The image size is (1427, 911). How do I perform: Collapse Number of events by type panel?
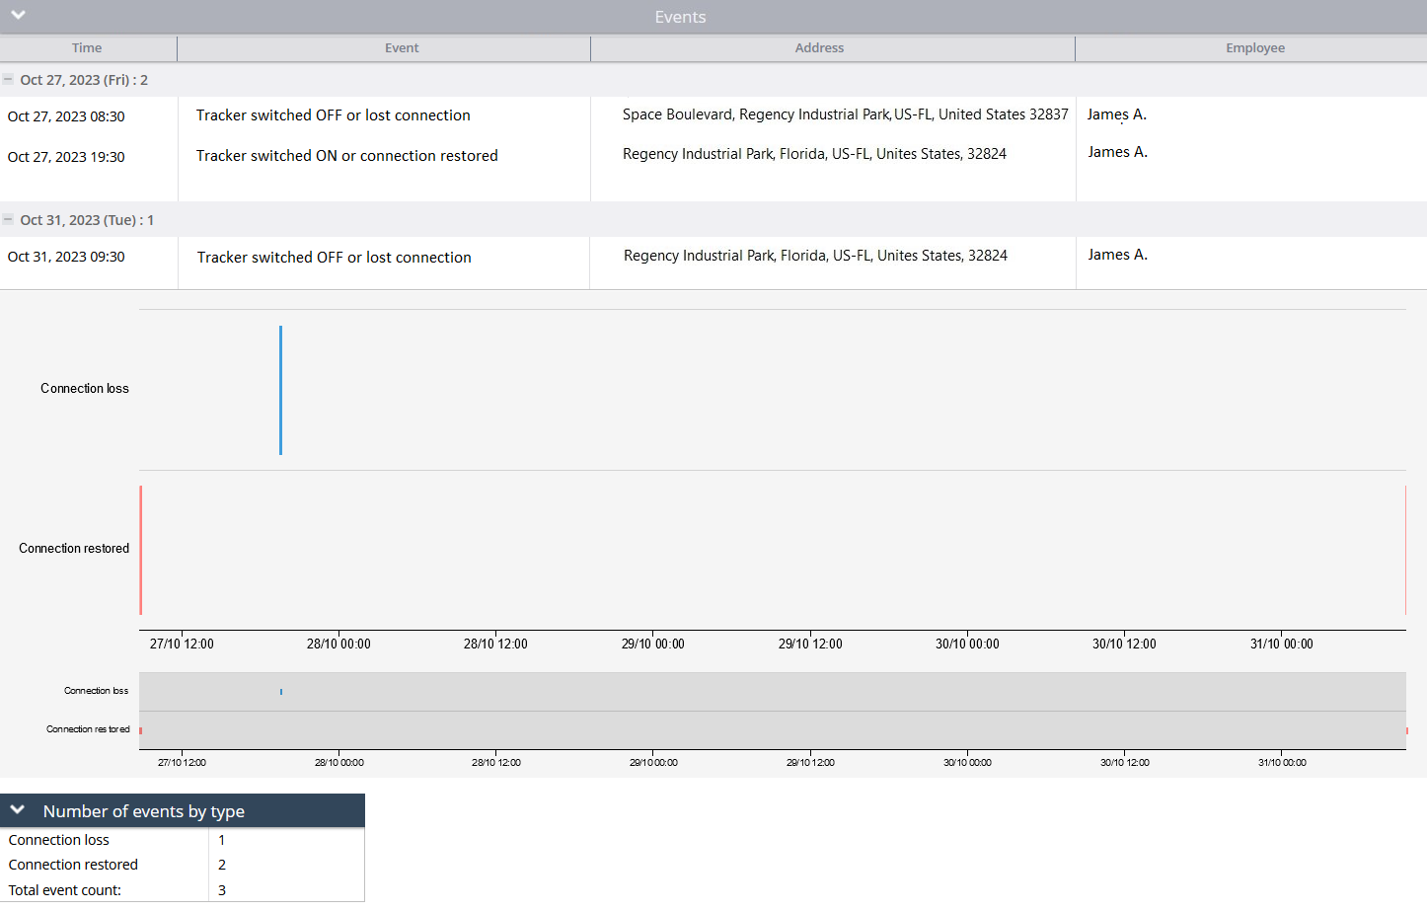[18, 810]
